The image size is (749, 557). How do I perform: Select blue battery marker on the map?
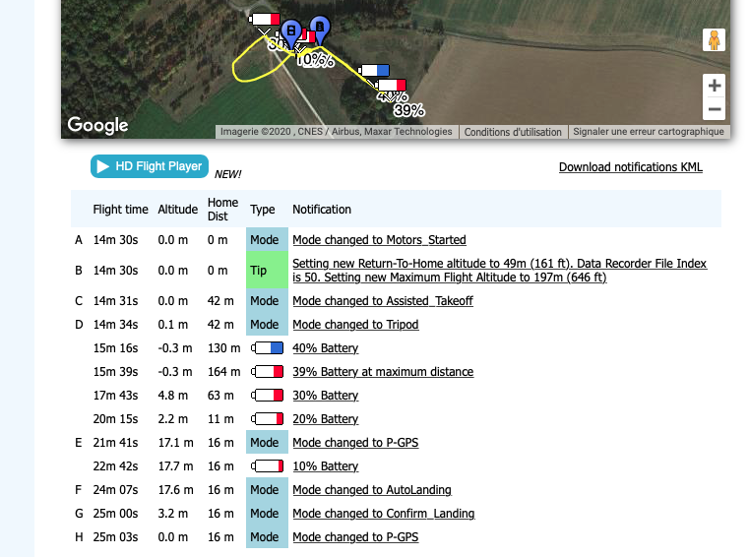[374, 71]
